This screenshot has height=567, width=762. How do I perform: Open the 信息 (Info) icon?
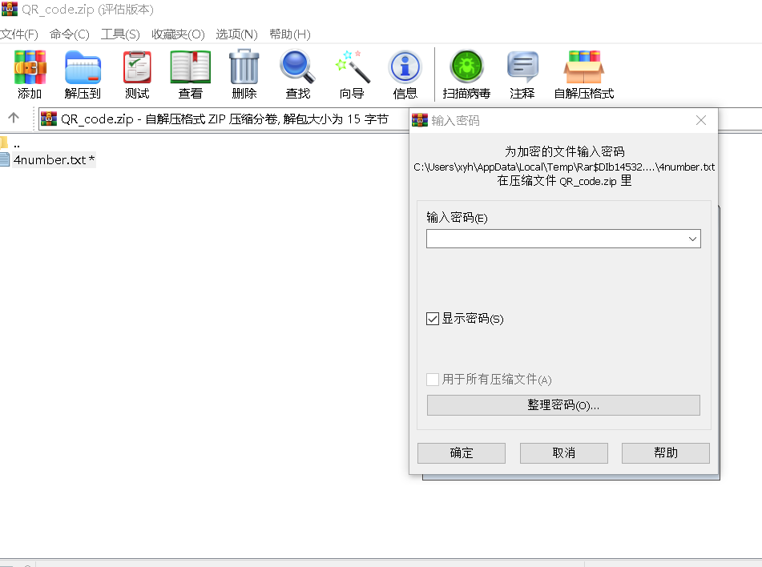click(405, 69)
